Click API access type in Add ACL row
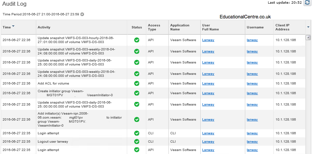This screenshot has width=312, height=154. (151, 84)
